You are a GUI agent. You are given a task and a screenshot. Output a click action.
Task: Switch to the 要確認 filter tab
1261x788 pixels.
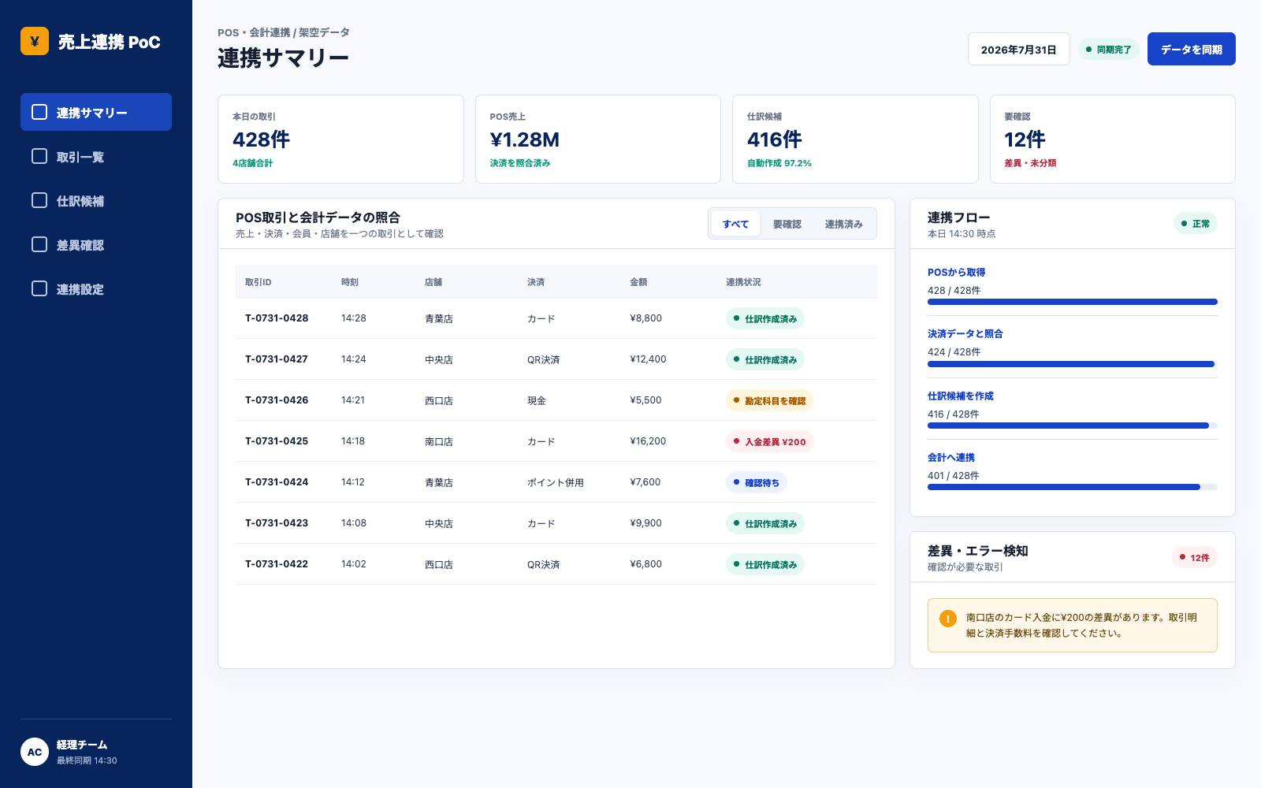(x=787, y=224)
